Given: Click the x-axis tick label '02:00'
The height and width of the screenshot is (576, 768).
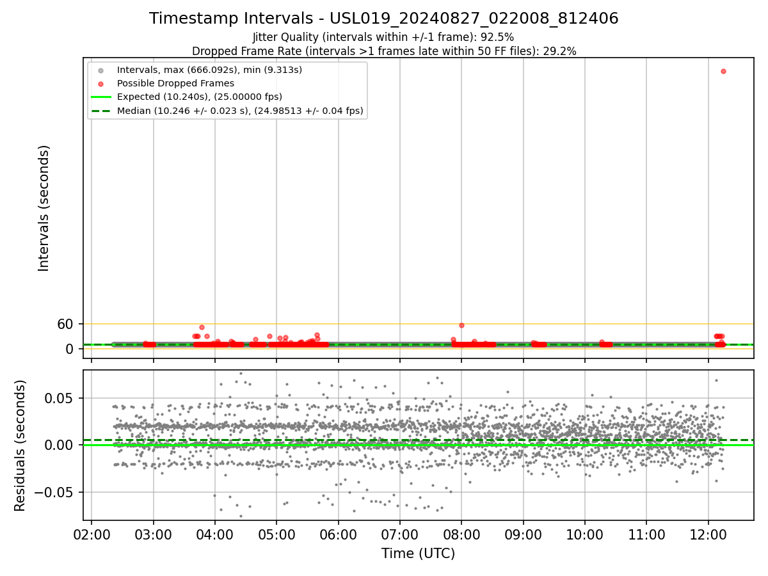Looking at the screenshot, I should tap(92, 534).
